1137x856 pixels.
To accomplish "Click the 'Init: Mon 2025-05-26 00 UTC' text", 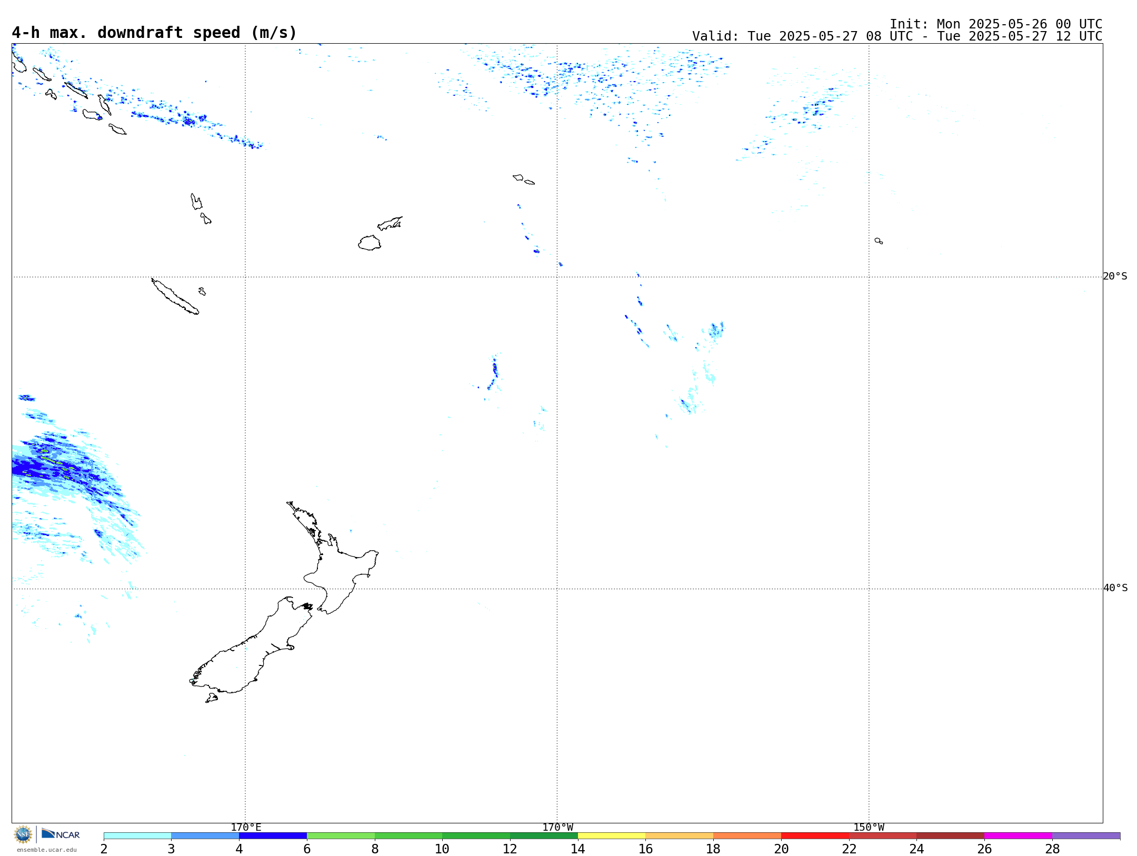I will click(996, 24).
